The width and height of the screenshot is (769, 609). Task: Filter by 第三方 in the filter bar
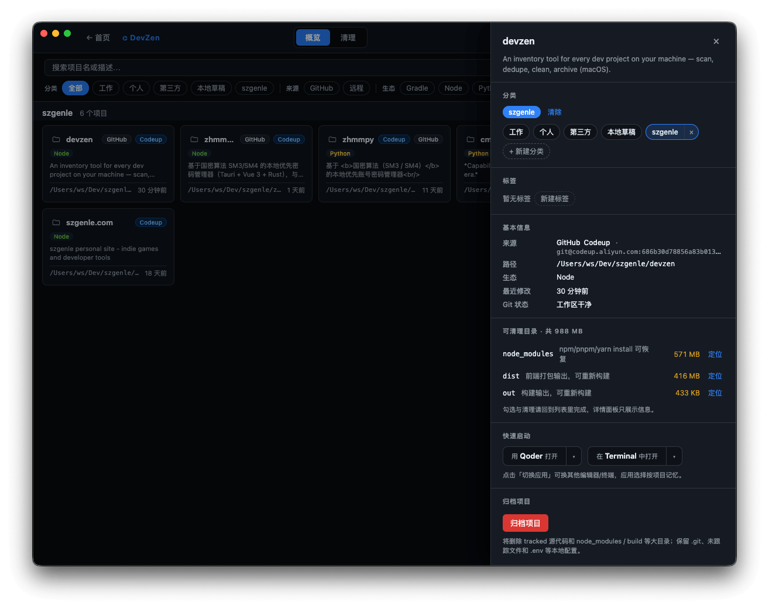click(x=170, y=88)
